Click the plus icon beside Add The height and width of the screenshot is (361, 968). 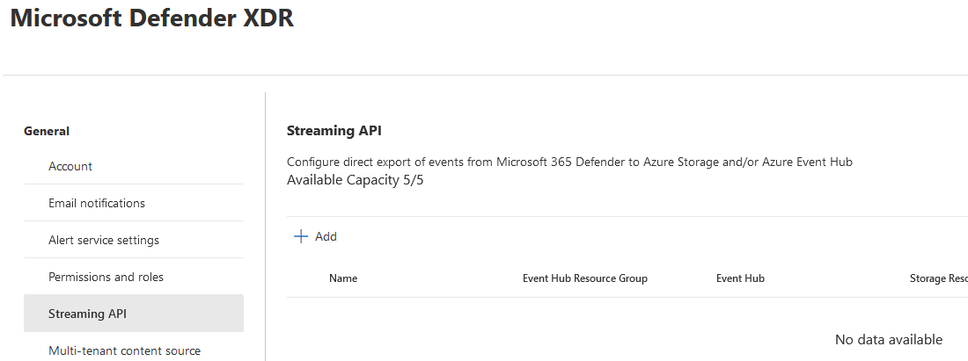pyautogui.click(x=301, y=236)
